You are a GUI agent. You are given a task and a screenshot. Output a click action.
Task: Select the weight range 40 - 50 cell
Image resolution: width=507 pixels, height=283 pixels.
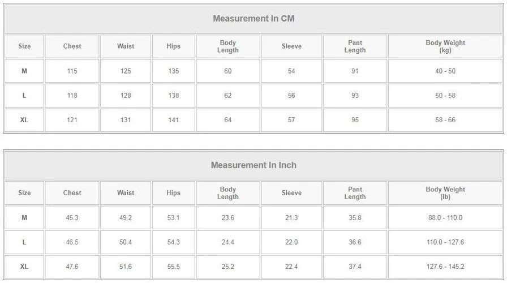click(x=445, y=71)
